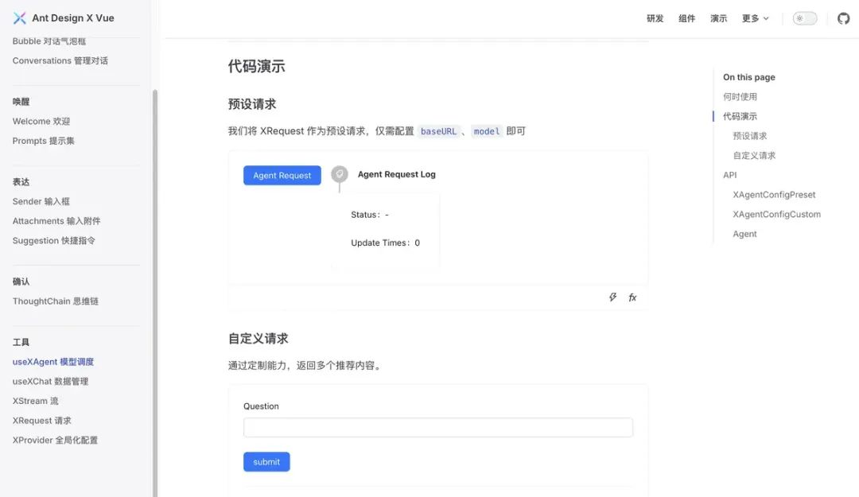859x497 pixels.
Task: Open useXChat 数据管理 in sidebar
Action: click(x=50, y=382)
